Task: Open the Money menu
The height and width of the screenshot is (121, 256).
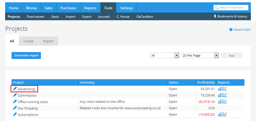Action: tap(31, 8)
